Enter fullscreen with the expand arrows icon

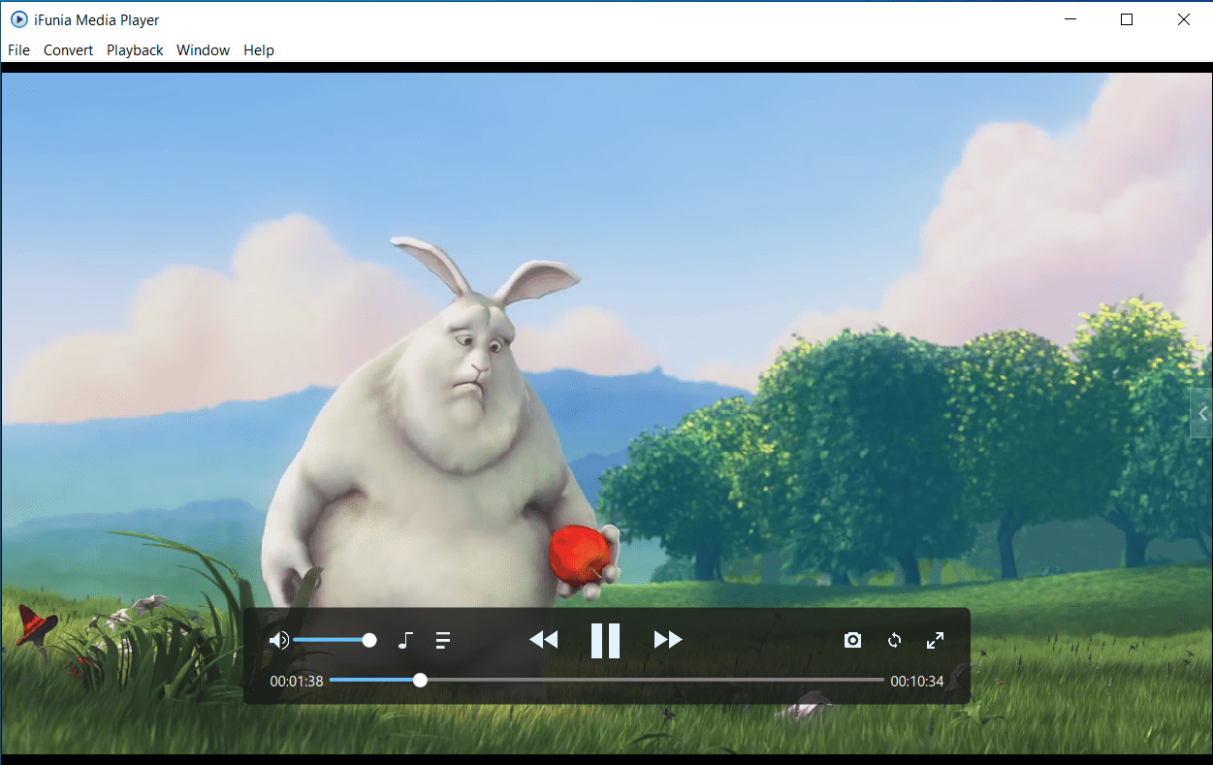[x=935, y=640]
